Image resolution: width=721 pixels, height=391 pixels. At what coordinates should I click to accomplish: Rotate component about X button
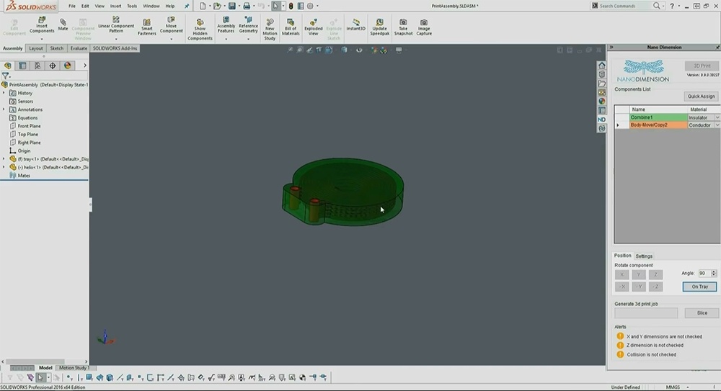[622, 274]
